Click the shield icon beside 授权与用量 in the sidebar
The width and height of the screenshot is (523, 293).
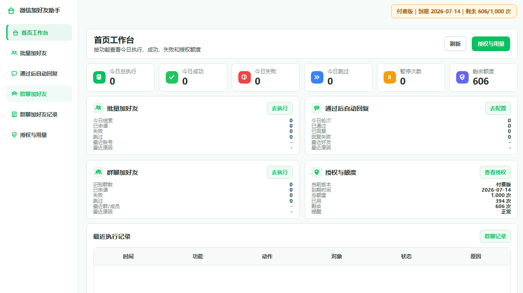(14, 135)
